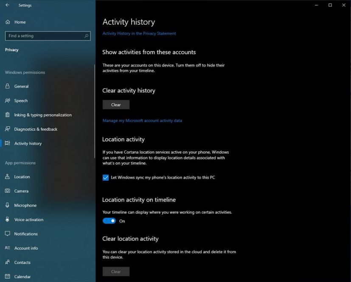351x282 pixels.
Task: Click the Location activity on timeline heading
Action: (139, 200)
